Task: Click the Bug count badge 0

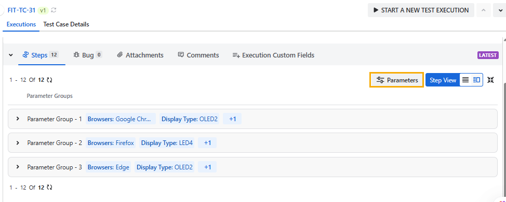Action: (99, 55)
